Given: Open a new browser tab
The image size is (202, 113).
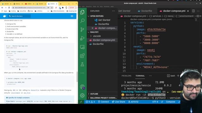Looking at the screenshot, I should point(61,4).
